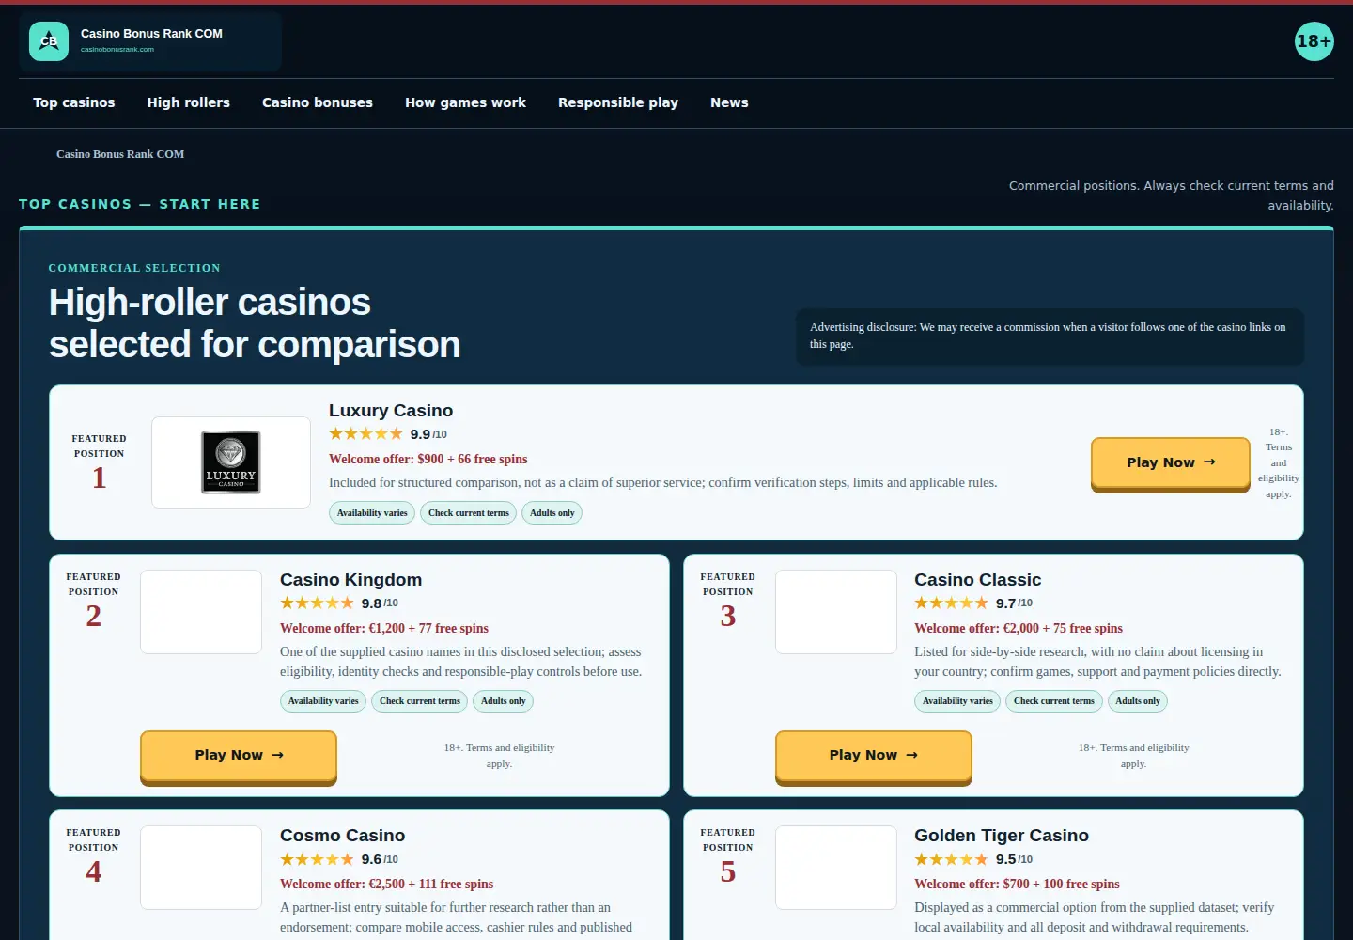Open the Casino Kingdom title
This screenshot has width=1353, height=940.
coord(350,580)
